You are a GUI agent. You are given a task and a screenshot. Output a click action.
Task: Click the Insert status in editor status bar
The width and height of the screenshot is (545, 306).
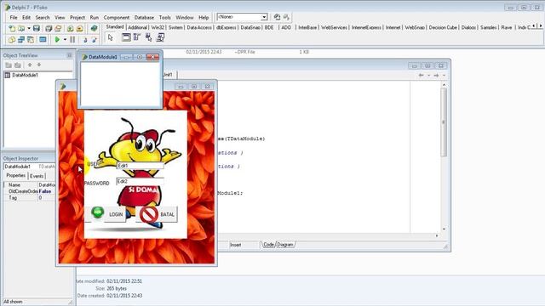[x=235, y=245]
